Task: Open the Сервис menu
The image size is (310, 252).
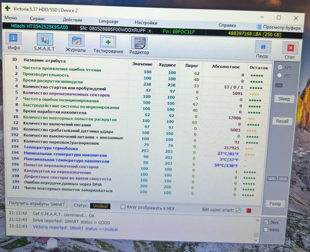Action: click(38, 19)
